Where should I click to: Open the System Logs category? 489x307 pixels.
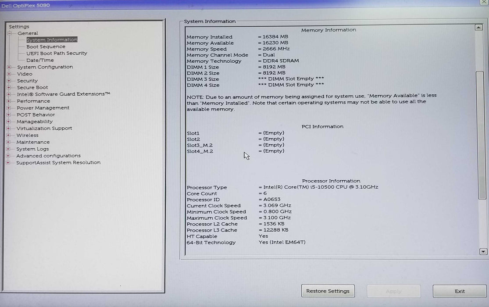(x=32, y=149)
